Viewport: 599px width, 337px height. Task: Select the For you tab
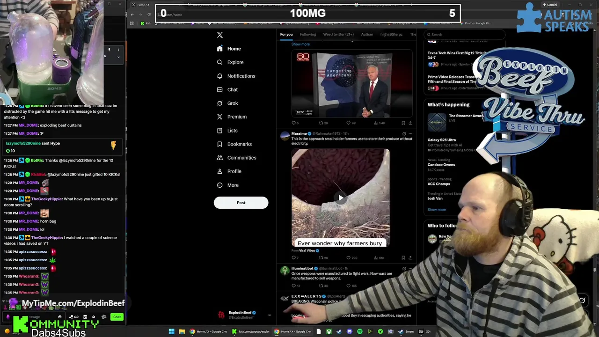pyautogui.click(x=286, y=34)
